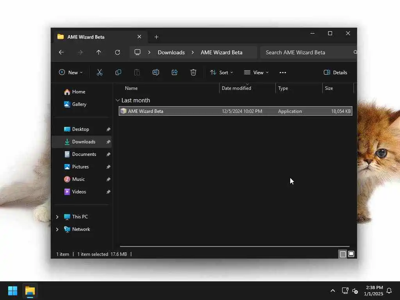Open Gallery in the sidebar
The width and height of the screenshot is (400, 300).
79,104
